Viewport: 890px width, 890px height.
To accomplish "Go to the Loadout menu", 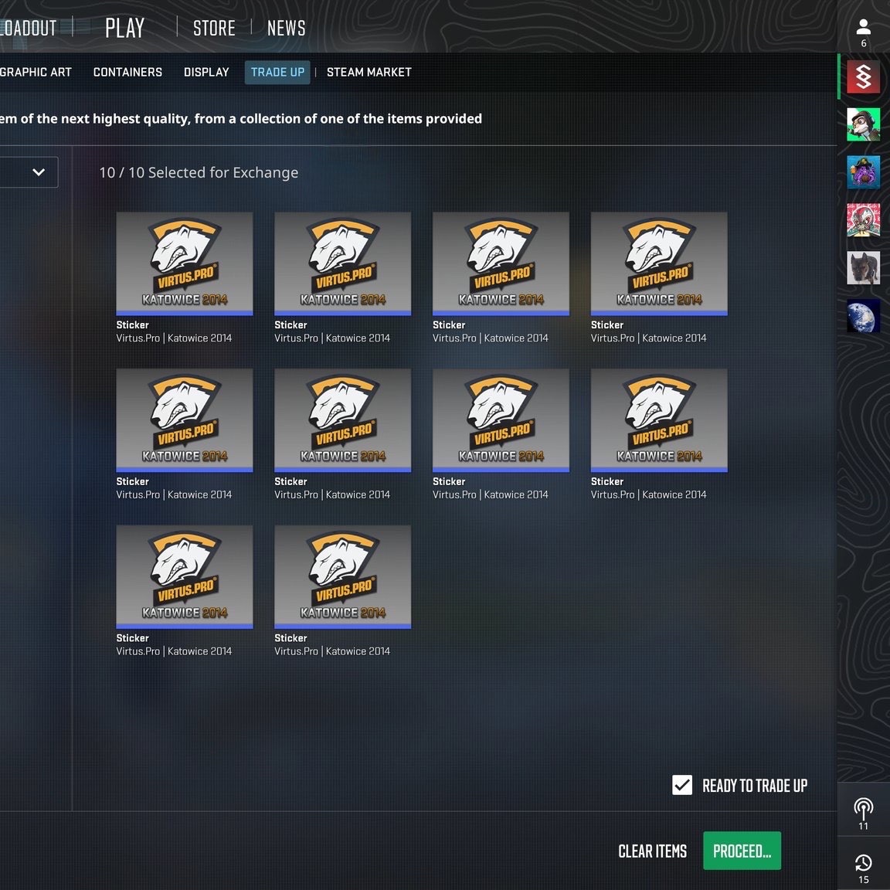I will pos(28,28).
